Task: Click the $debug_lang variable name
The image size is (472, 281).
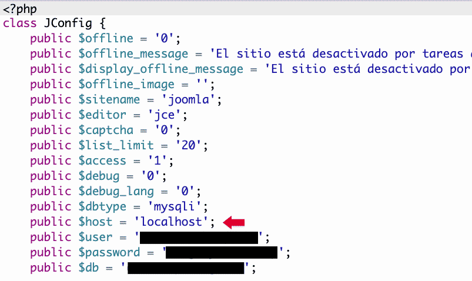Action: coord(116,192)
